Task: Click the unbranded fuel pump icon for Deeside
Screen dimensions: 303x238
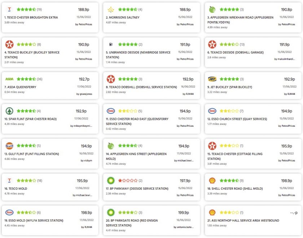Action: pyautogui.click(x=111, y=44)
